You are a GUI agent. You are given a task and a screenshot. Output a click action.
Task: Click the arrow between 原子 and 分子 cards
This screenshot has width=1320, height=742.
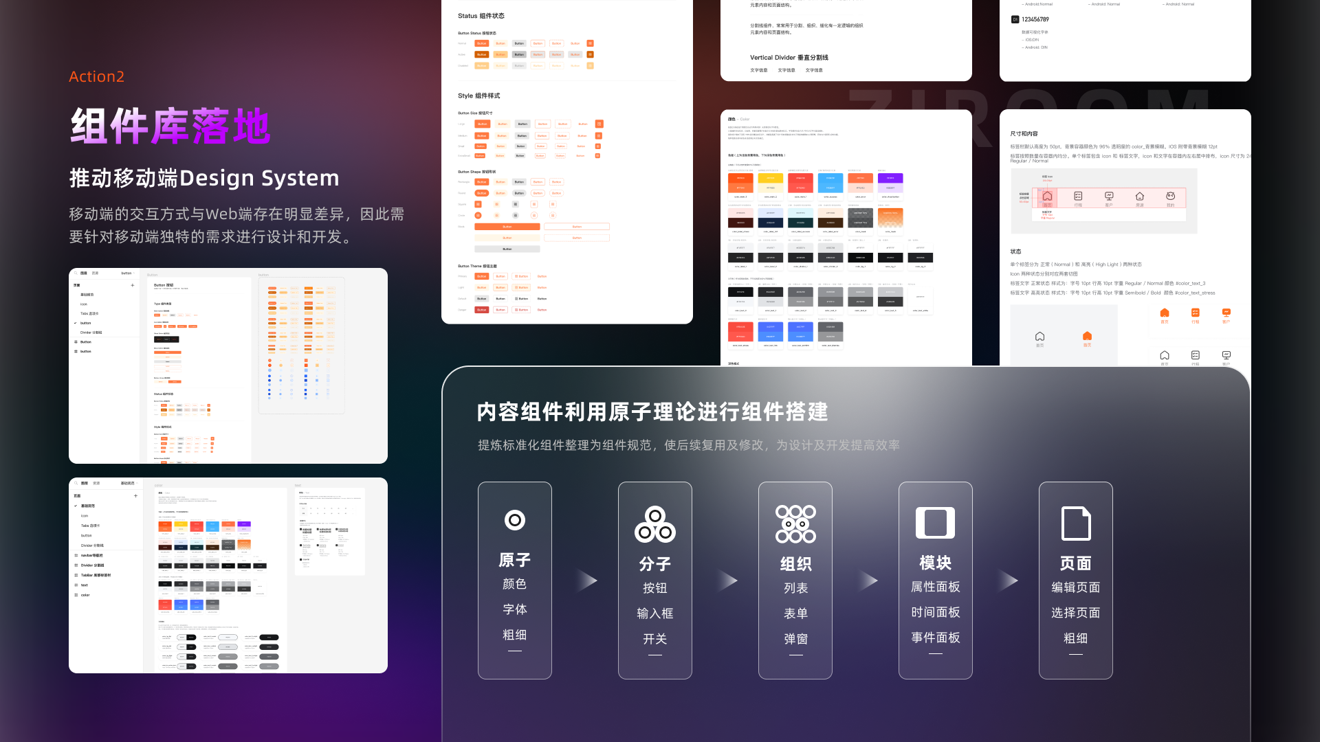click(586, 581)
